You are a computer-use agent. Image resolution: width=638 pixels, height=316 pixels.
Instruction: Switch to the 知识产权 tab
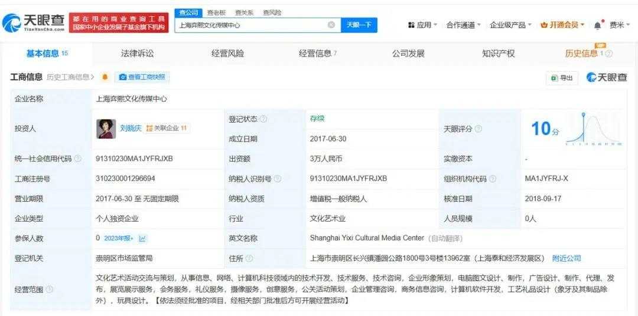pos(498,54)
